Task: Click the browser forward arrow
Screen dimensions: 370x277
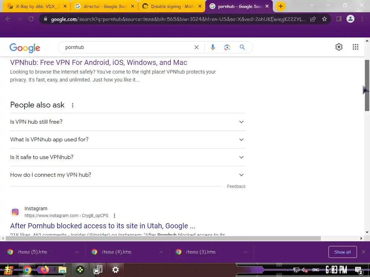Action: click(20, 19)
